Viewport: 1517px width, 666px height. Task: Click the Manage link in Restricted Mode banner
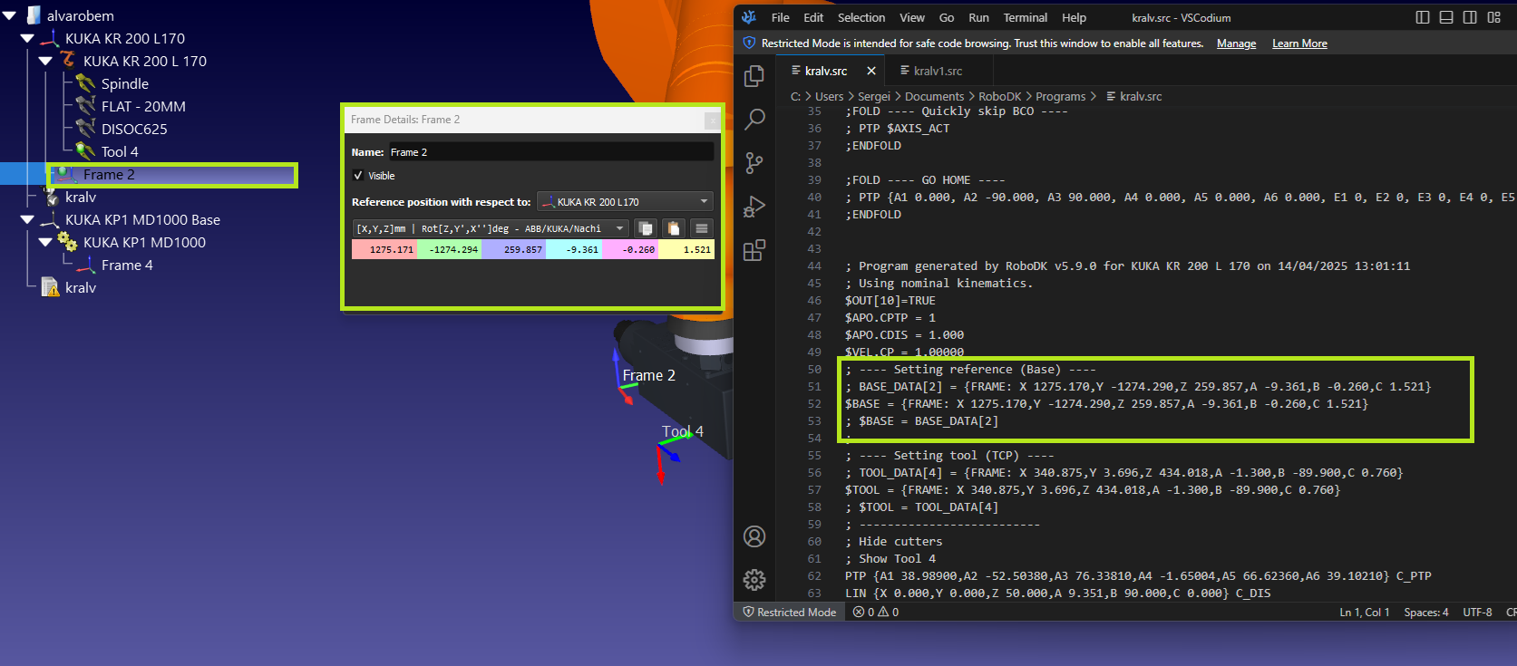click(x=1236, y=43)
